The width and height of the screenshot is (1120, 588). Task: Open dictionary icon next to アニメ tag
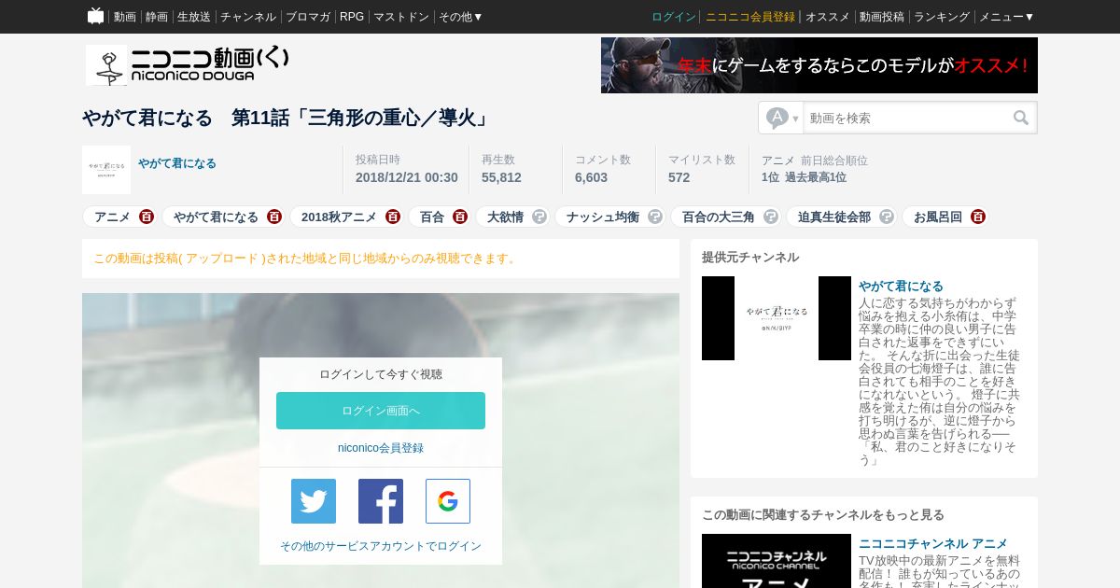147,217
